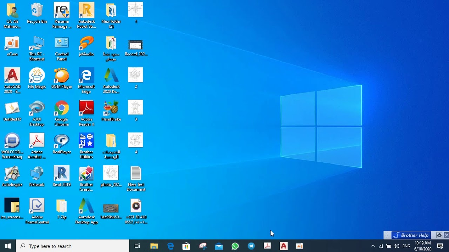The image size is (449, 252).
Task: Select the jetAudio desktop icon
Action: click(86, 46)
